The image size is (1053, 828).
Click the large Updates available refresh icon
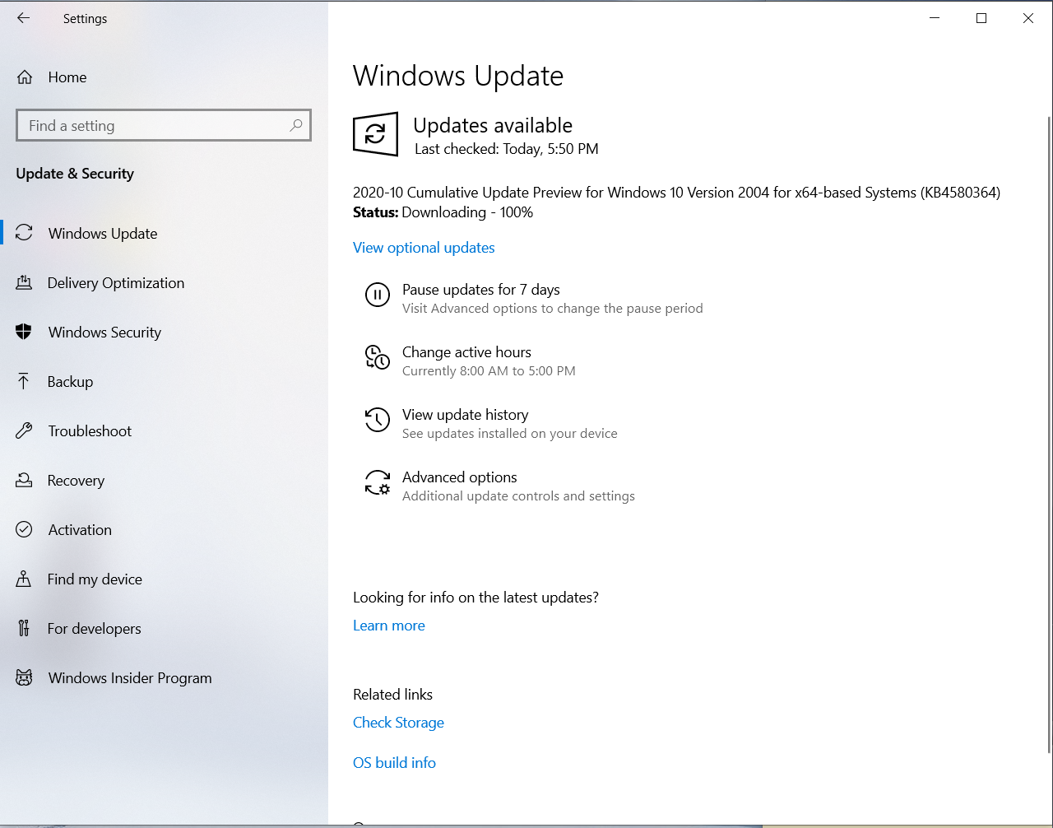pyautogui.click(x=375, y=134)
